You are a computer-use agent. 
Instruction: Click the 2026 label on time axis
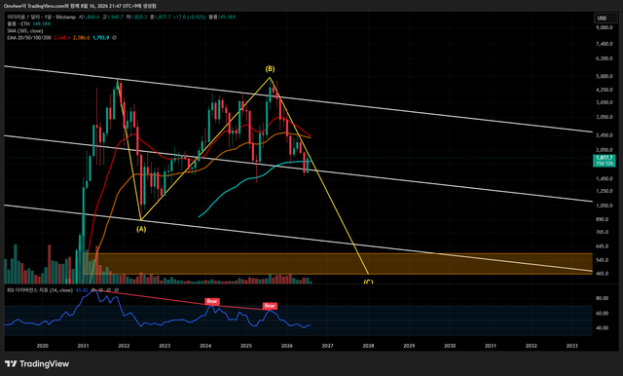pyautogui.click(x=287, y=346)
